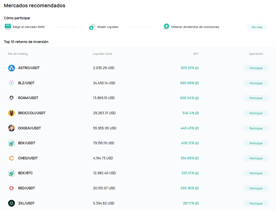The height and width of the screenshot is (210, 276).
Task: Click the BDX/BTC coin logo icon
Action: click(x=12, y=173)
